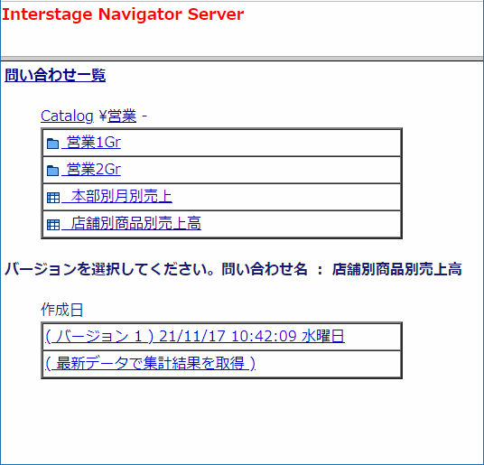Click the table icon next to the 店舗別商品別売上高 link
Image resolution: width=484 pixels, height=465 pixels.
point(52,225)
